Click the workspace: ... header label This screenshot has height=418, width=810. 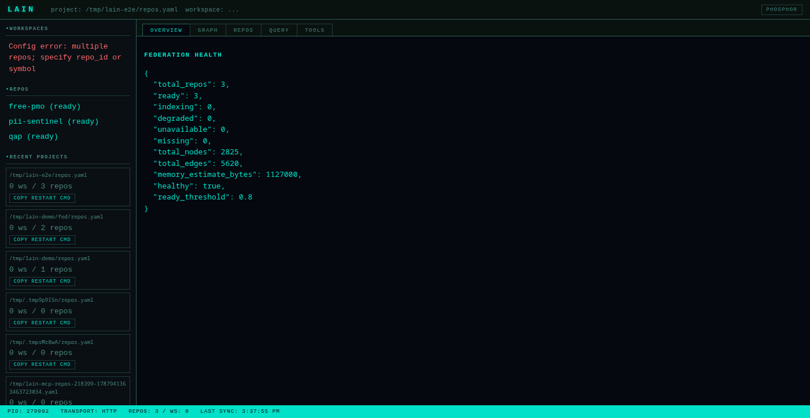212,10
